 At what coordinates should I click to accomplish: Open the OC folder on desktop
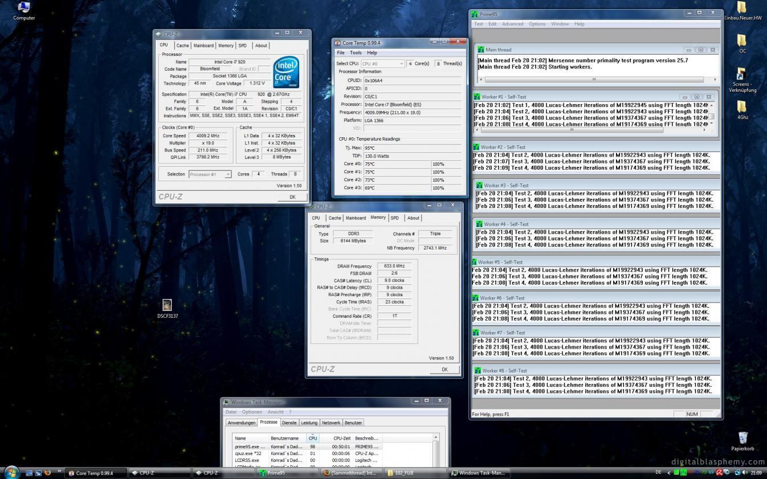[742, 44]
